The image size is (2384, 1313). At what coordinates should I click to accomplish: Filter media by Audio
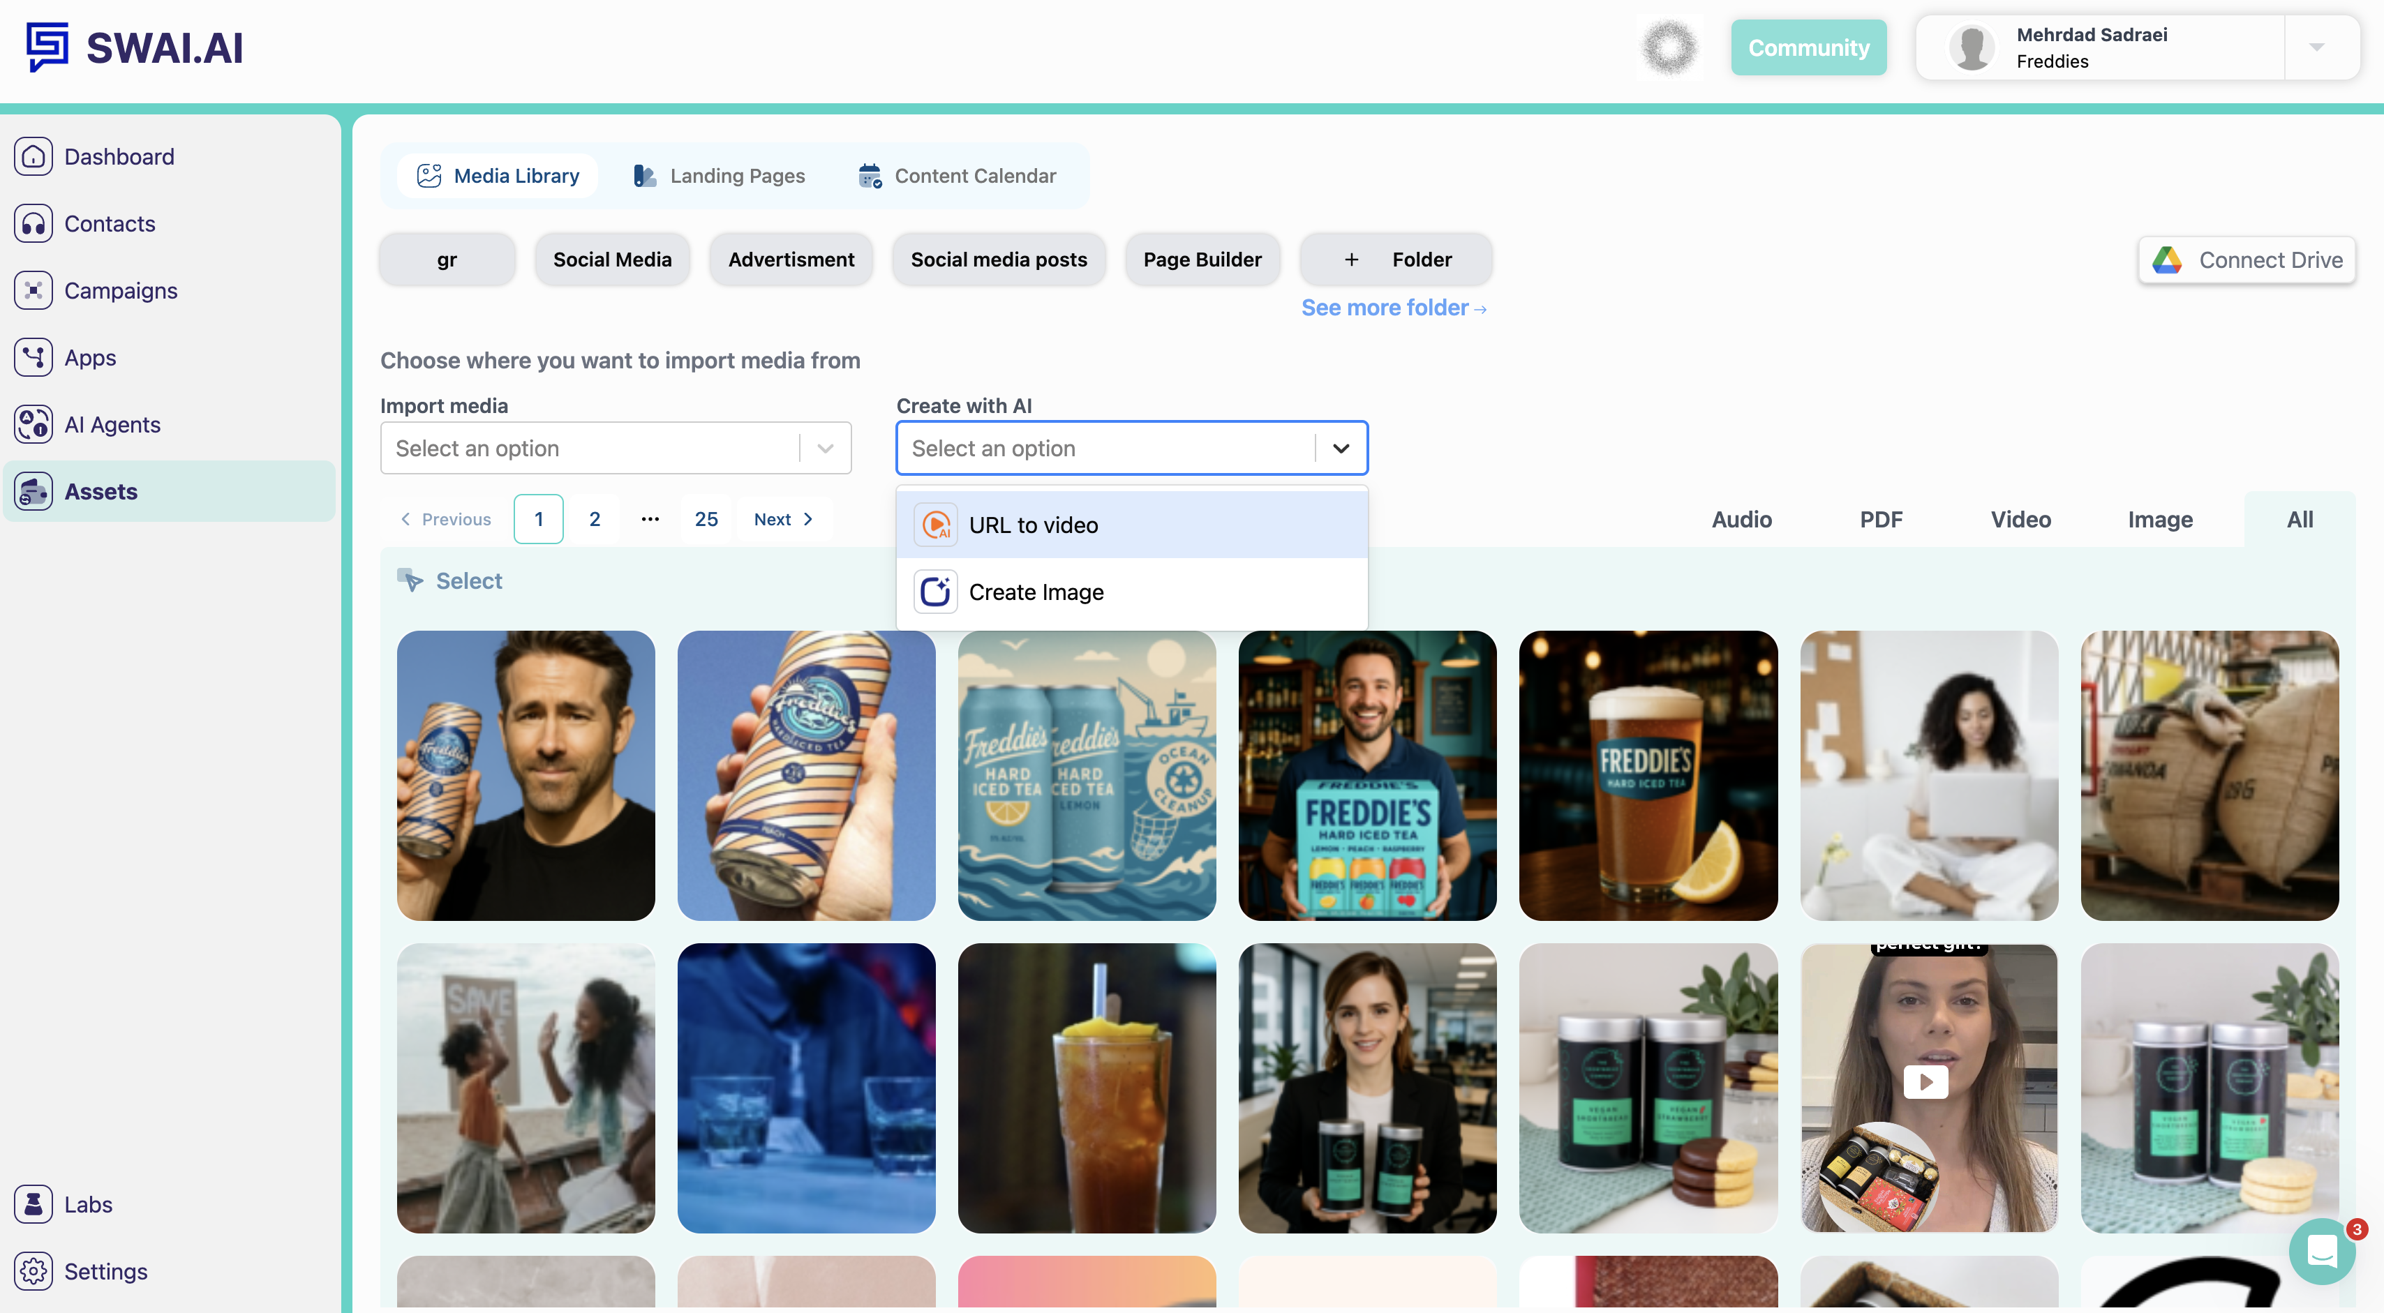pos(1742,519)
